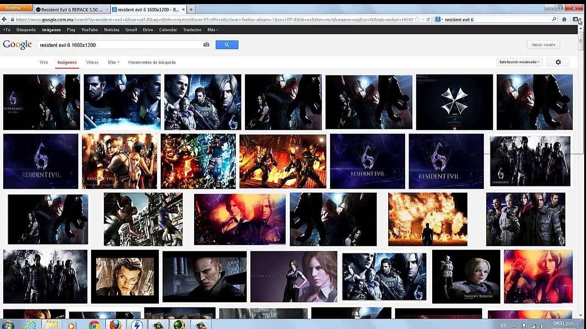Open the orange Firefox menu button
This screenshot has width=586, height=329.
[16, 8]
